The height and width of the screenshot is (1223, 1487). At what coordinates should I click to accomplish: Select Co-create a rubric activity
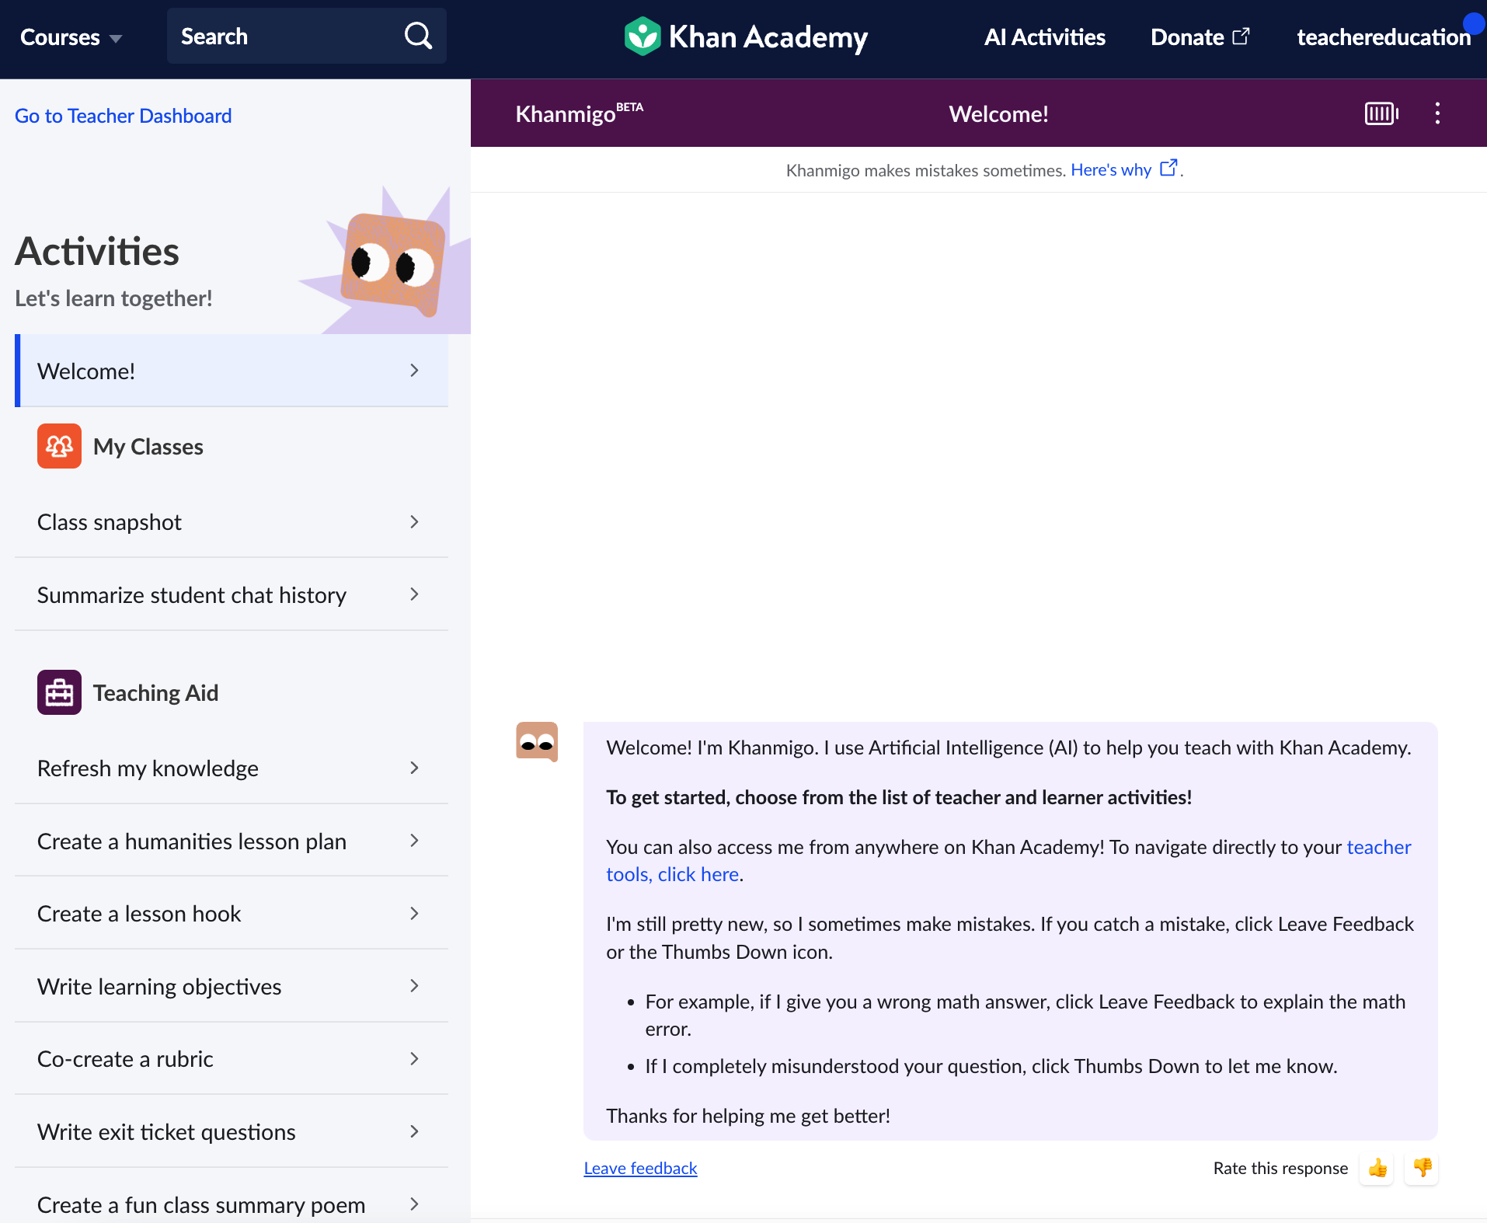coord(232,1059)
